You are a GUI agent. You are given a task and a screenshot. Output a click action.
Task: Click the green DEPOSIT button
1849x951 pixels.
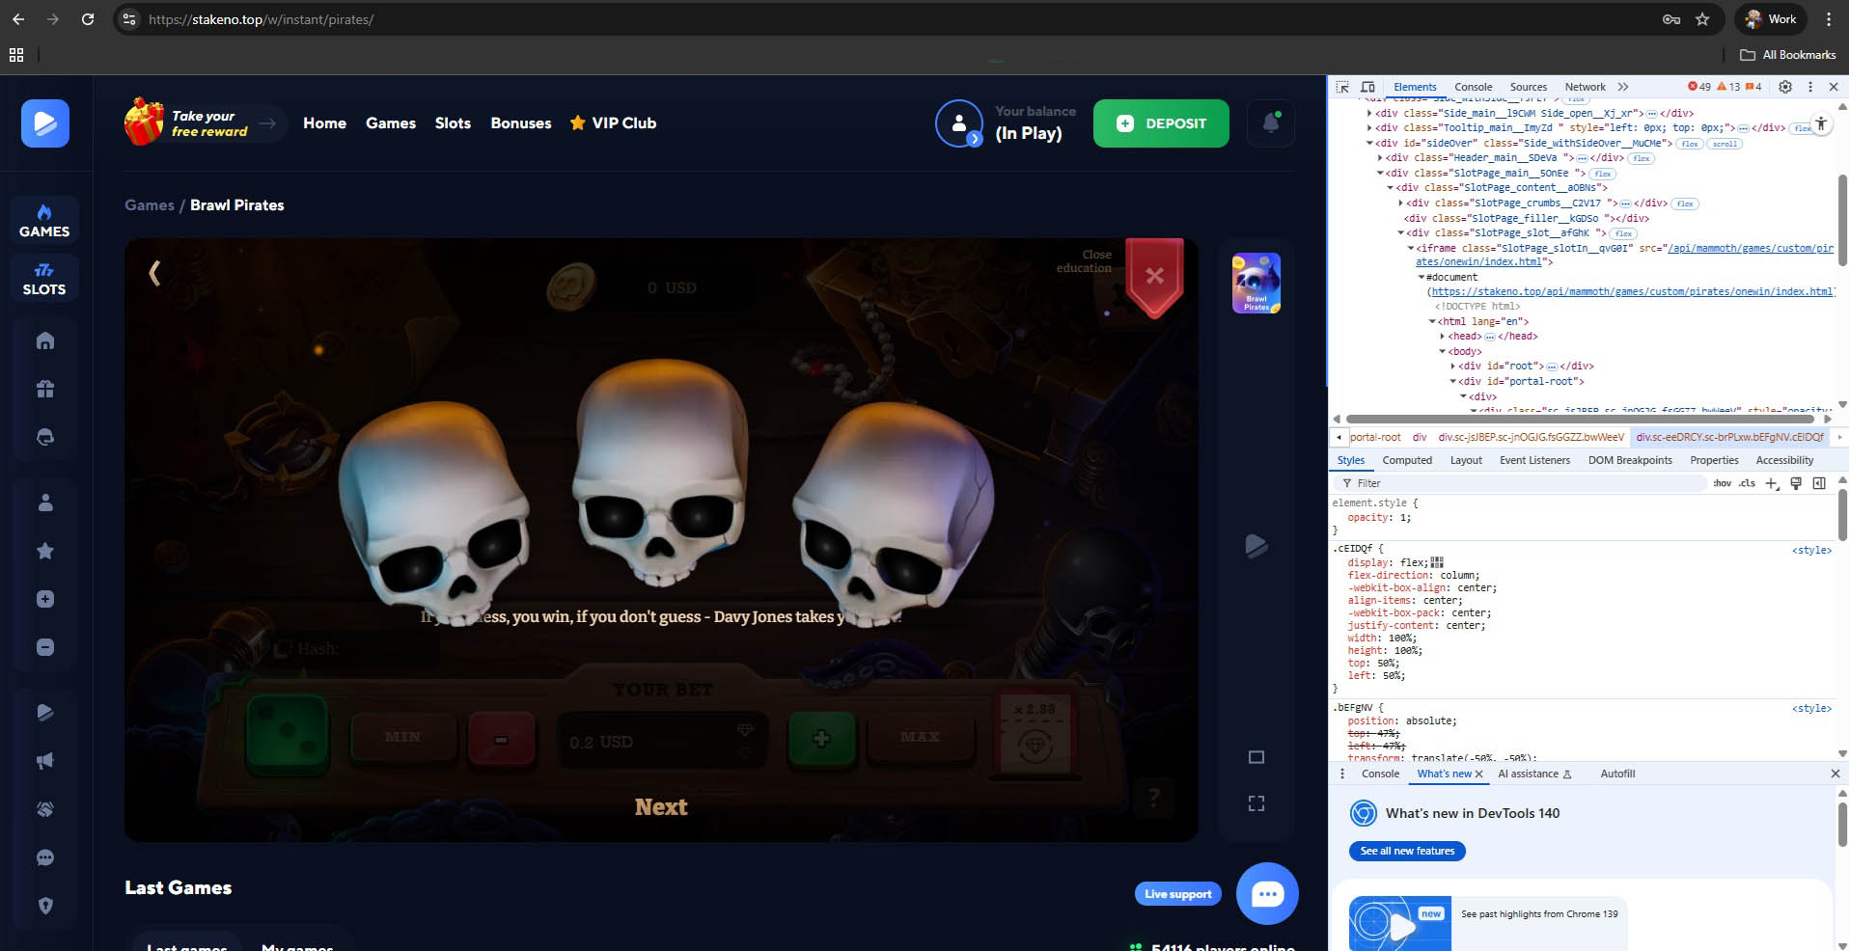[x=1161, y=123]
